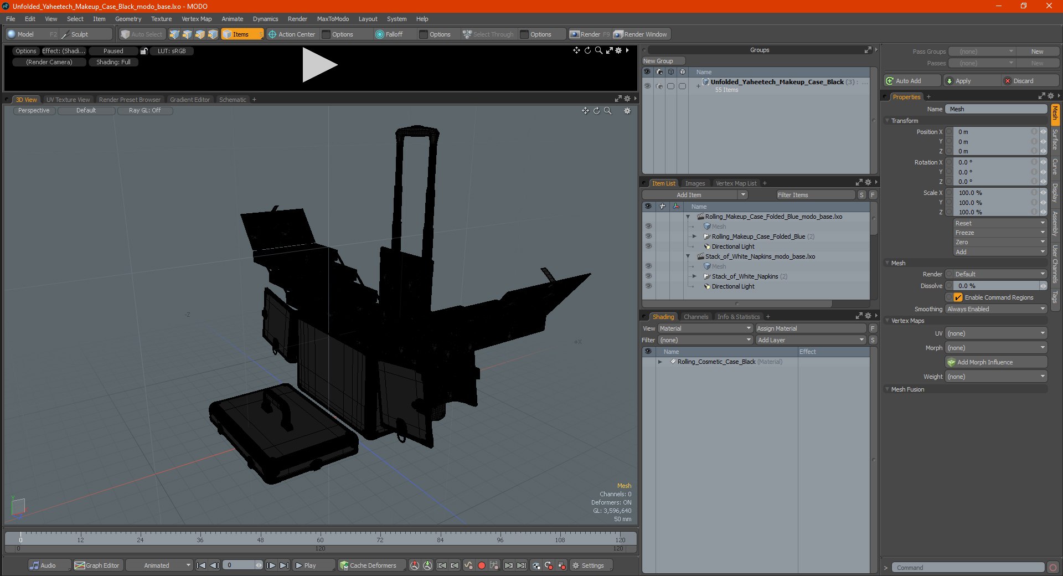Click the Sculpt mode brush icon
The image size is (1063, 576).
pyautogui.click(x=65, y=34)
